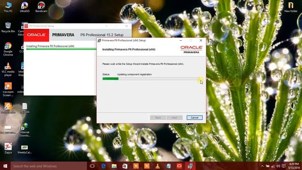
Task: Click the disabled Next button
Action: (x=175, y=118)
